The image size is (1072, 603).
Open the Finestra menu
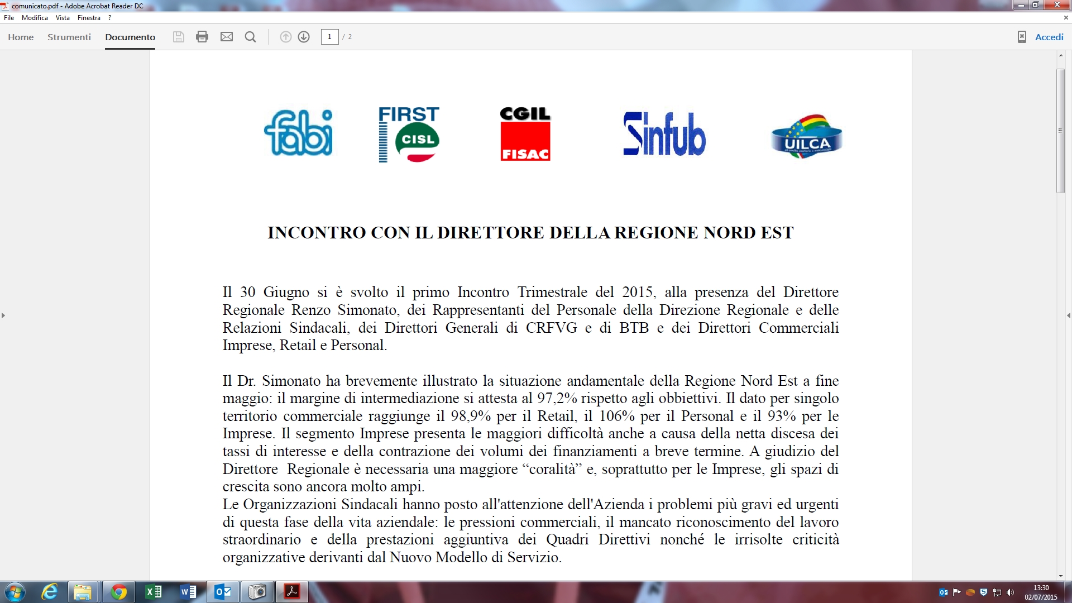tap(89, 18)
